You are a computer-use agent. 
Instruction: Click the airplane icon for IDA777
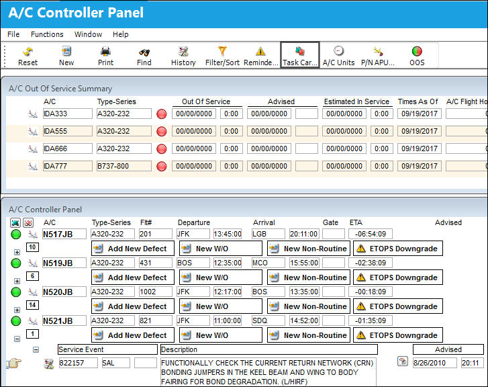pos(33,166)
